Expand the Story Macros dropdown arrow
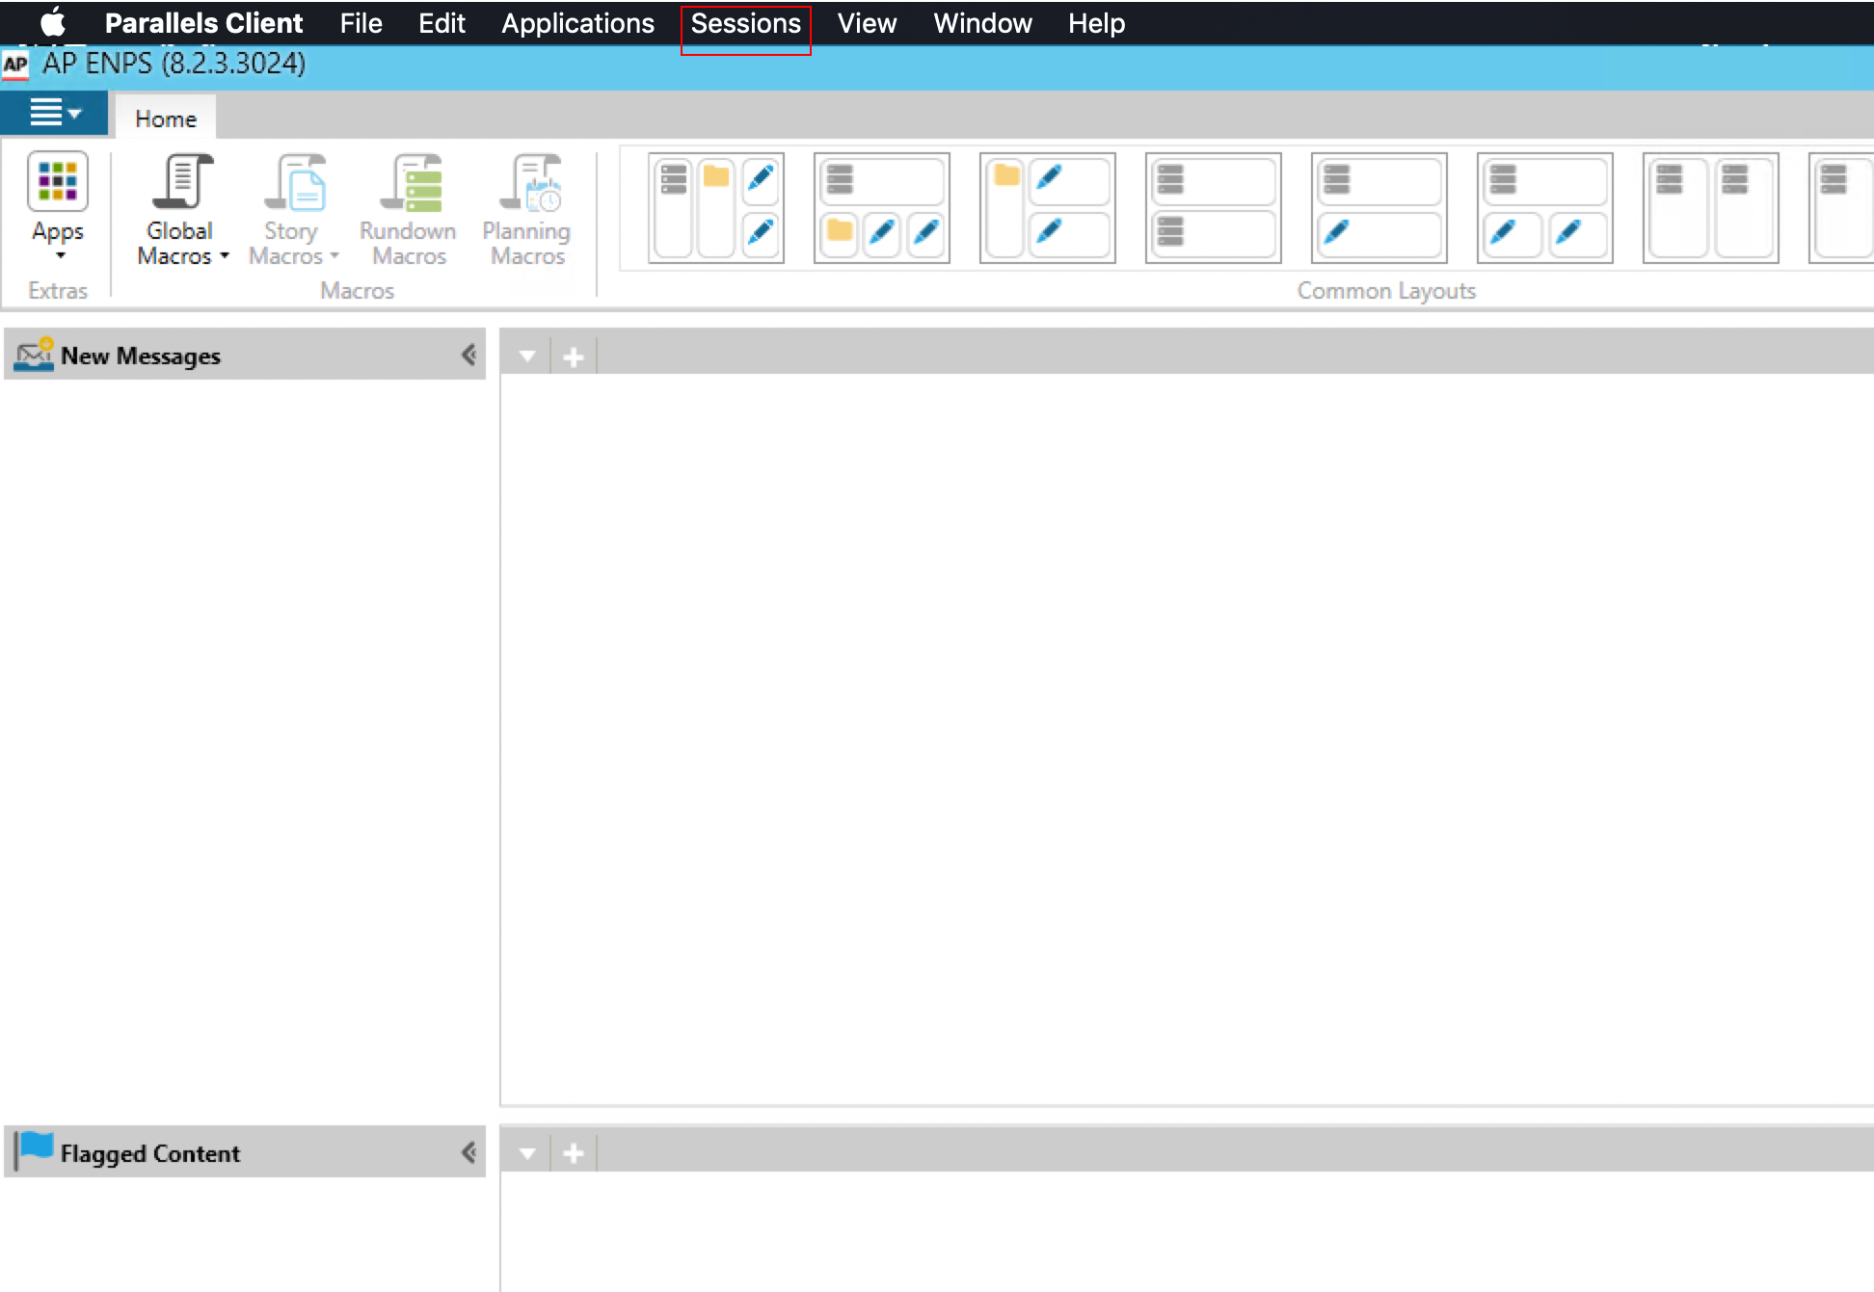Viewport: 1874px width, 1292px height. [335, 256]
